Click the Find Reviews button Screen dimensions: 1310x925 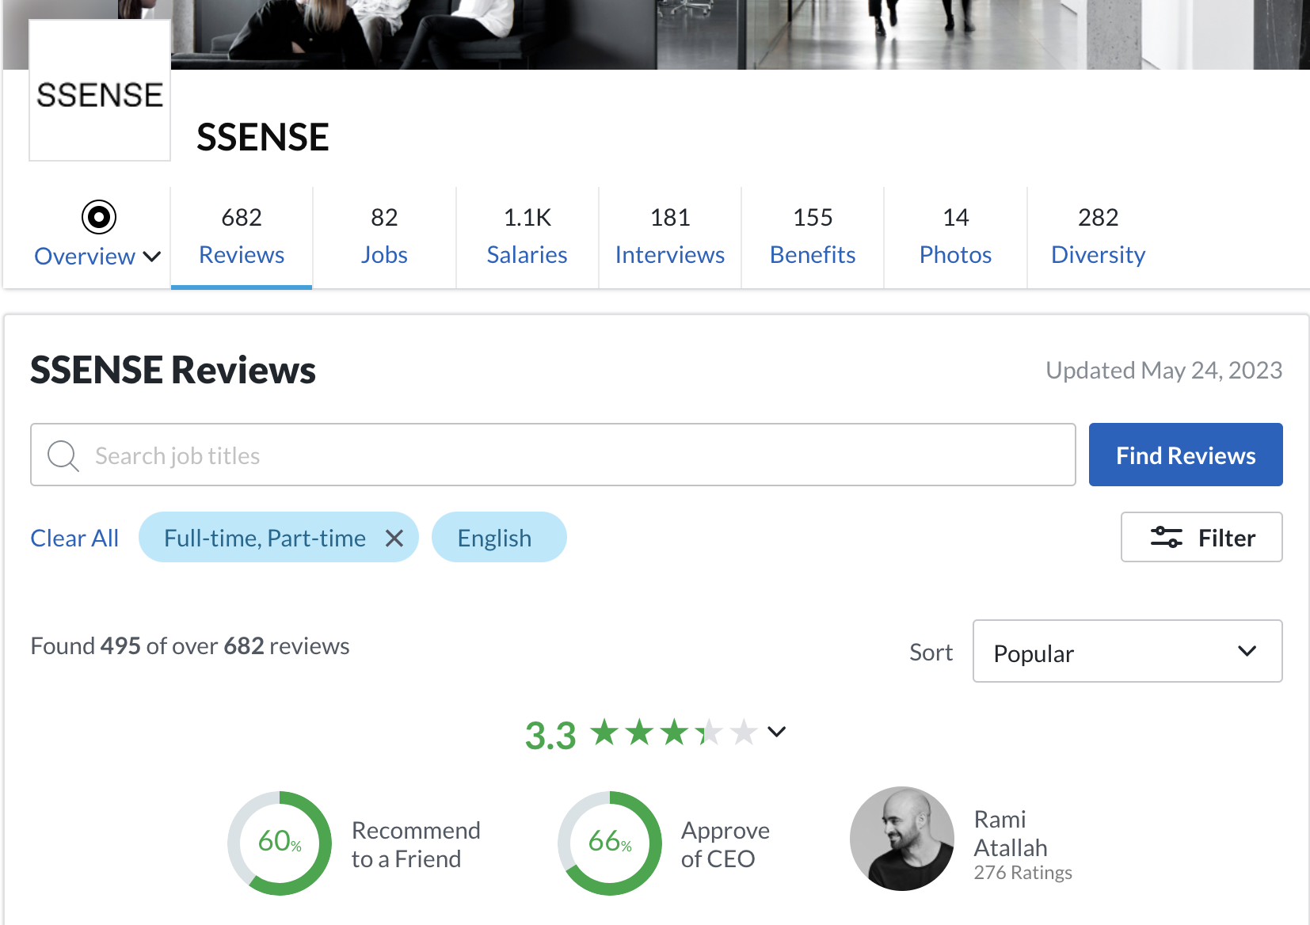click(1186, 455)
